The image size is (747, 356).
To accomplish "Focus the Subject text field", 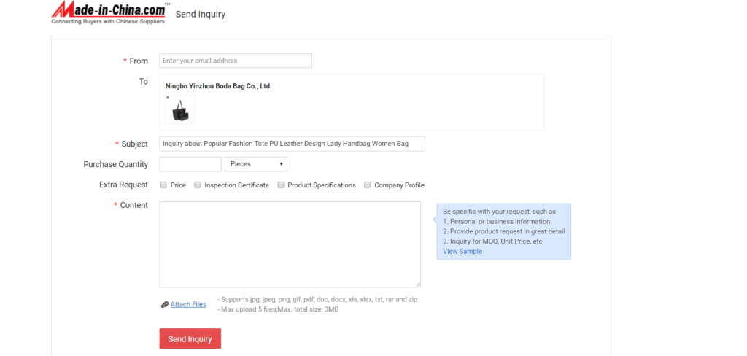I will coord(292,144).
